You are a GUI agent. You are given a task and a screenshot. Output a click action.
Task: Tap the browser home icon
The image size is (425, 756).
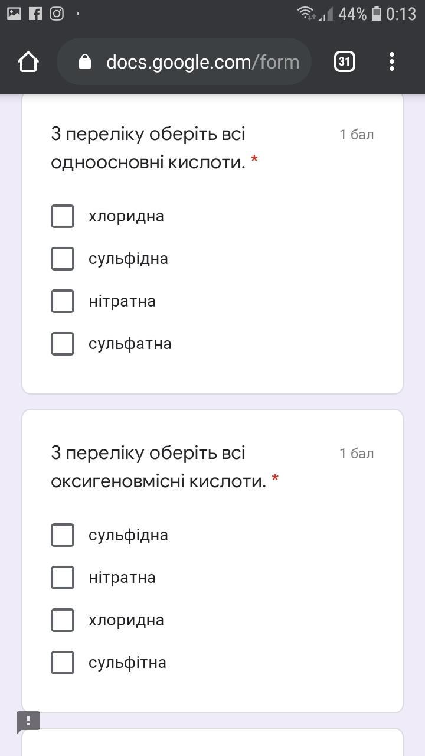click(x=28, y=61)
